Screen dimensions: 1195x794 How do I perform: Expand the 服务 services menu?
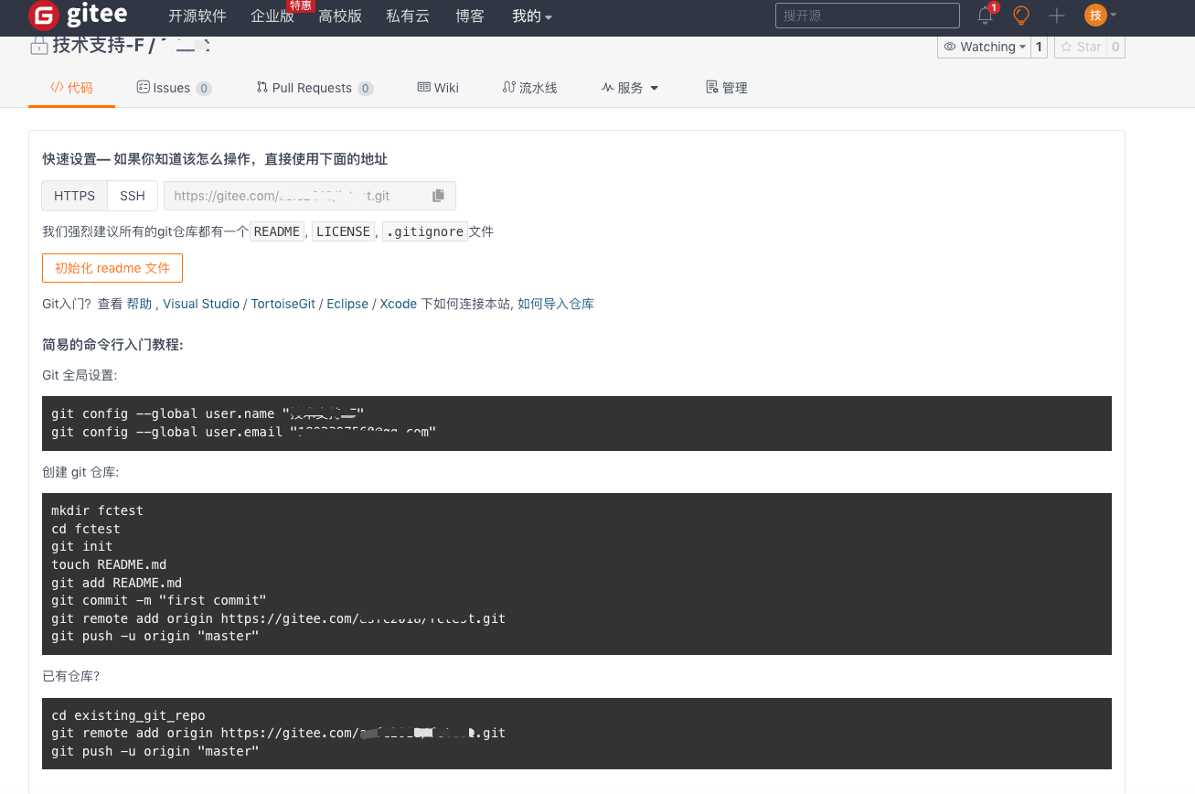coord(630,87)
